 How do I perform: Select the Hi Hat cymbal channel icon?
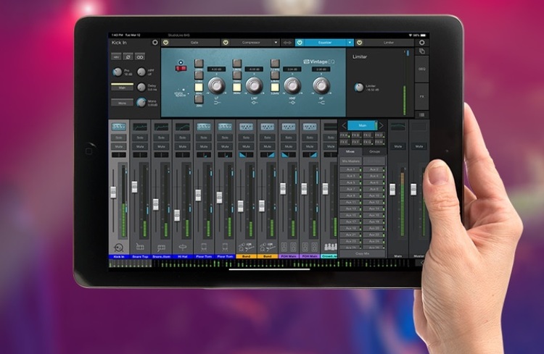[x=182, y=248]
